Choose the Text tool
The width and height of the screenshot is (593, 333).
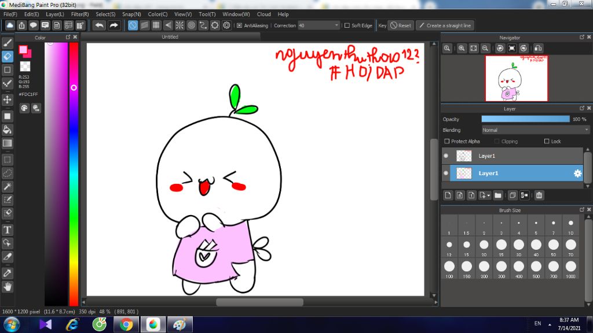(x=8, y=230)
